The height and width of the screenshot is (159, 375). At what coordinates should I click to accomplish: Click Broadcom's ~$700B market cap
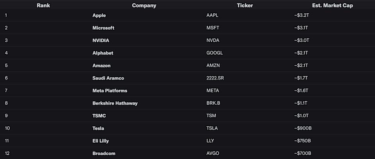302,153
